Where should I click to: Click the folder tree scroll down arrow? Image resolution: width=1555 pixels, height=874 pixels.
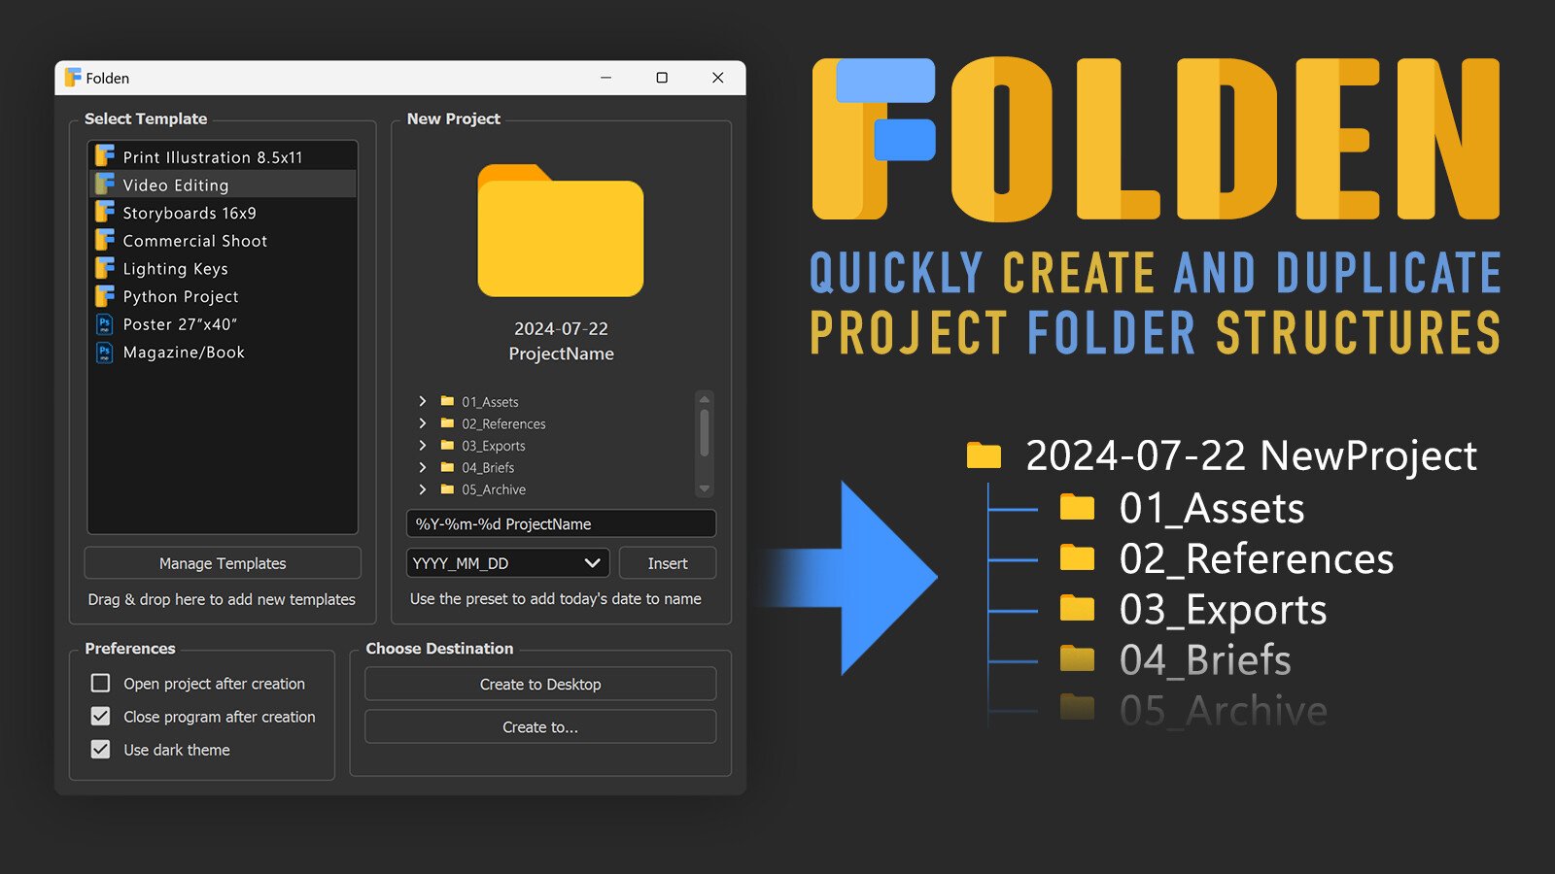(705, 489)
